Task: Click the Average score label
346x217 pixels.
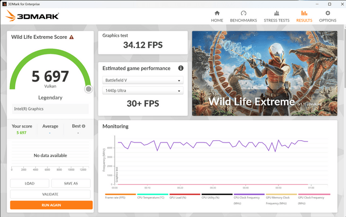Action: click(x=50, y=126)
